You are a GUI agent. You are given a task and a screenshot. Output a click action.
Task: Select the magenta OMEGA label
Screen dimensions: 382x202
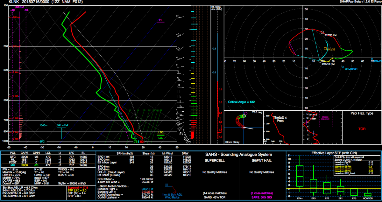[19, 7]
